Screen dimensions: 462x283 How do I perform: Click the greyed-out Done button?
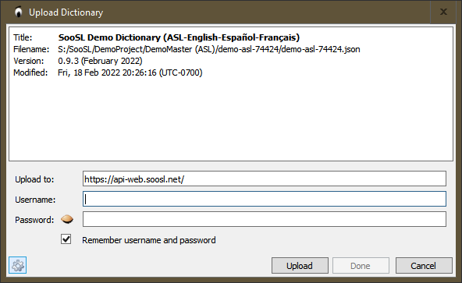tap(361, 266)
